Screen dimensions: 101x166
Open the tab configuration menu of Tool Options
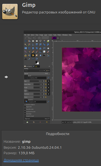pos(49,66)
